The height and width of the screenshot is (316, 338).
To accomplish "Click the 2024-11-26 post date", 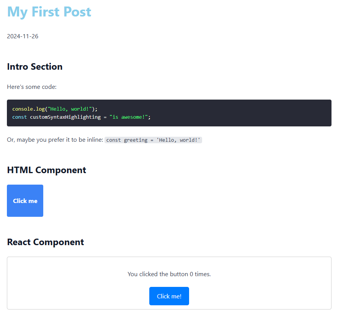I will click(x=23, y=36).
